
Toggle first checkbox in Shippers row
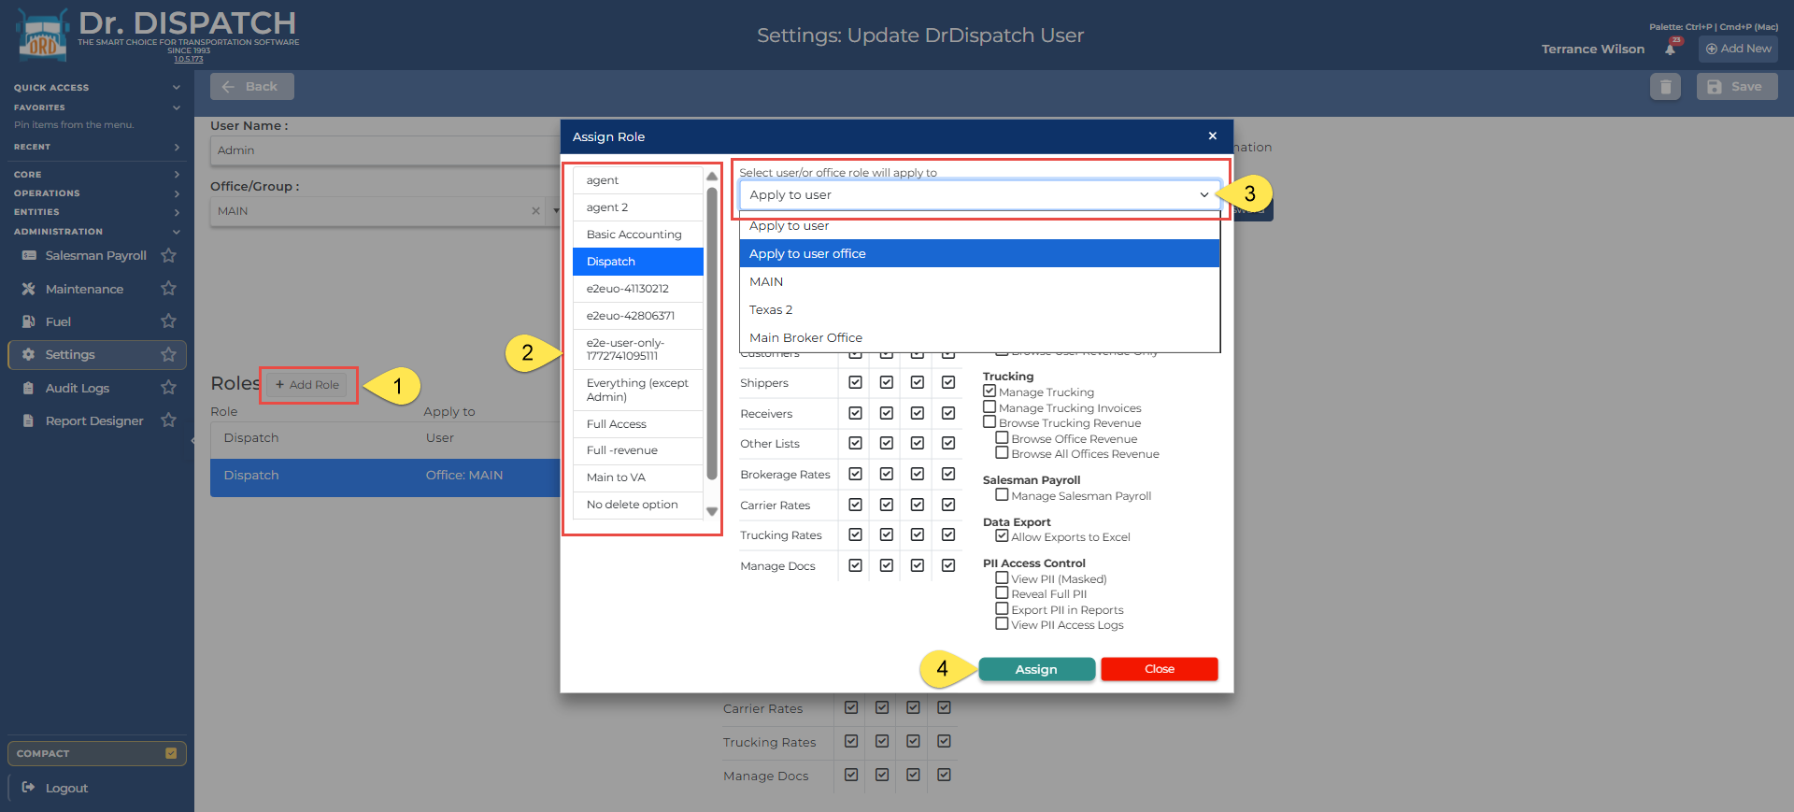[855, 382]
